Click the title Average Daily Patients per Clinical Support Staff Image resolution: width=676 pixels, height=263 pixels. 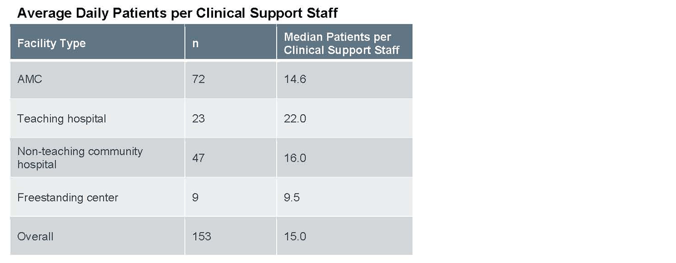tap(177, 13)
